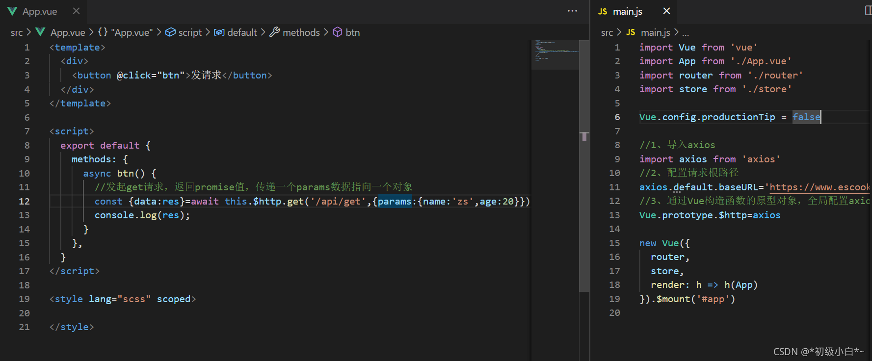Click the wrench icon before methods
This screenshot has width=872, height=361.
(275, 32)
